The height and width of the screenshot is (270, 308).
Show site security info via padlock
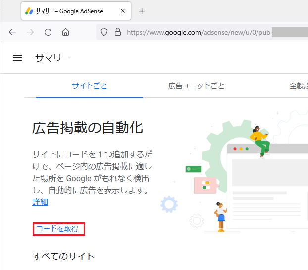pos(117,32)
